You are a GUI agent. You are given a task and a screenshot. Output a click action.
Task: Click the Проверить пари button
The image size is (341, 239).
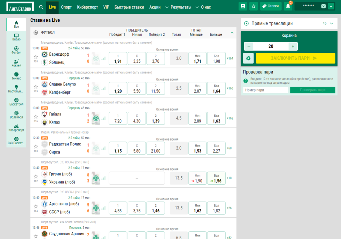coord(312,90)
